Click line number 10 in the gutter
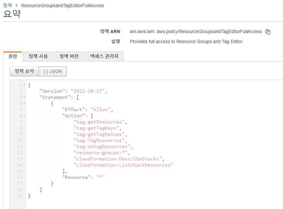The height and width of the screenshot is (209, 283). click(x=19, y=140)
